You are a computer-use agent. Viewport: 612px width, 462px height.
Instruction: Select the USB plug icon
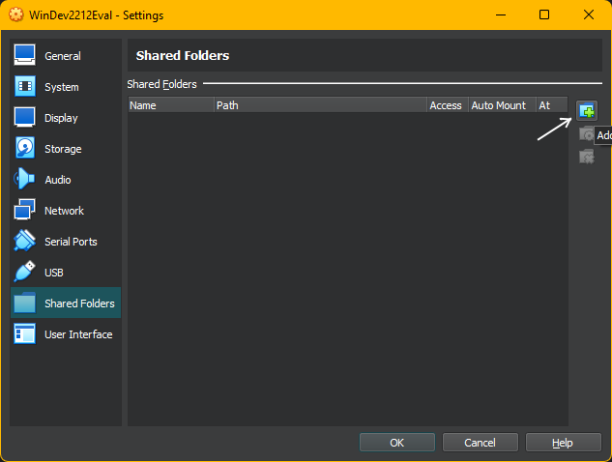tap(24, 272)
